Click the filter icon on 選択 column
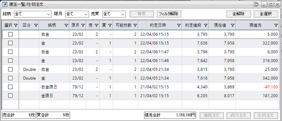282x121 pixels. (x=16, y=26)
